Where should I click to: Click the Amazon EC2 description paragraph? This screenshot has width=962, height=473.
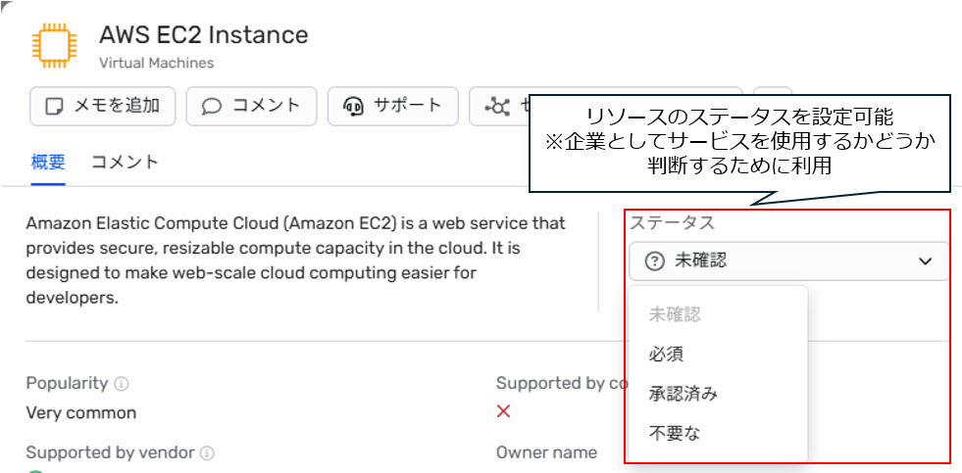[x=296, y=260]
